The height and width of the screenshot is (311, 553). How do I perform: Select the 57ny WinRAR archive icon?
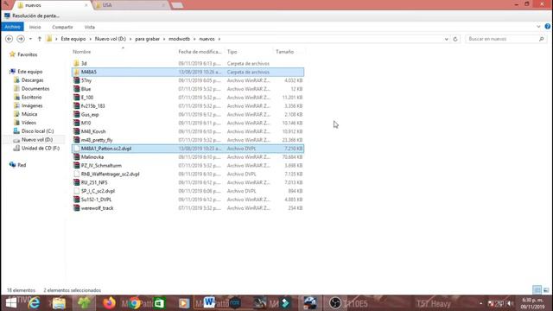77,80
